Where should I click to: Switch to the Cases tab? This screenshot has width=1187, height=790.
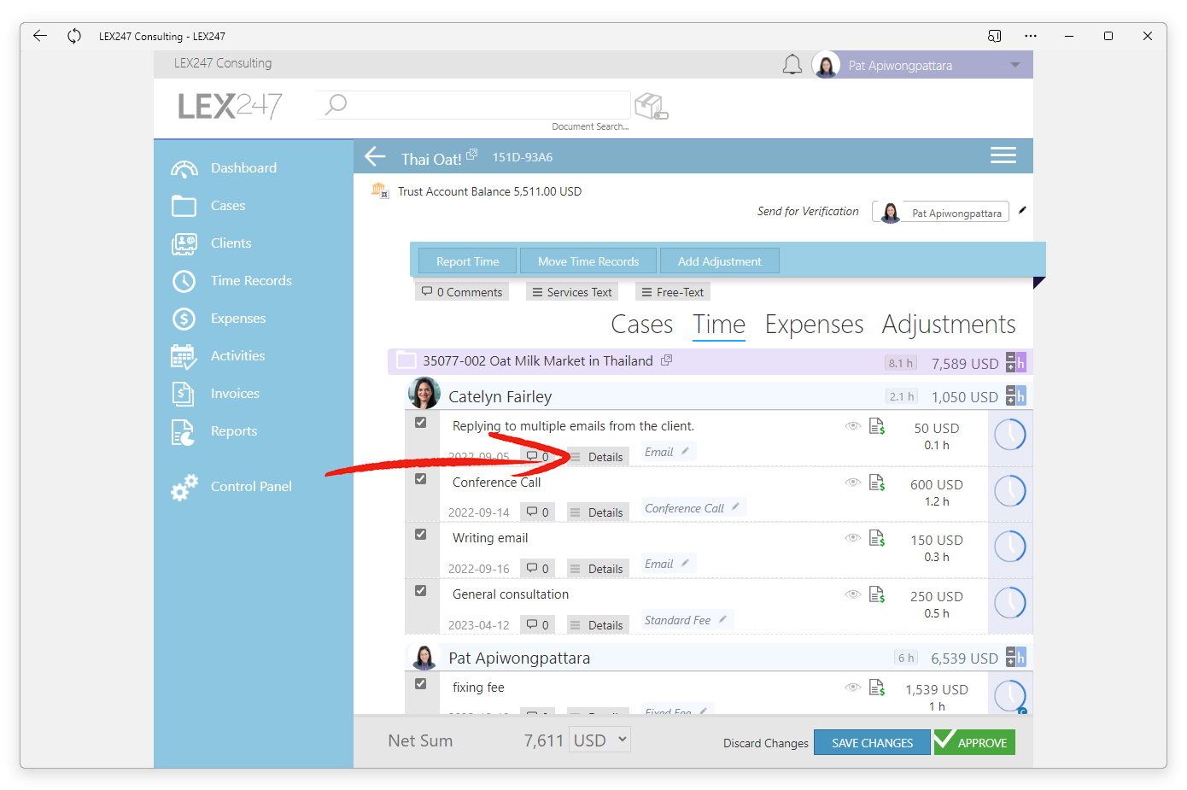tap(642, 325)
